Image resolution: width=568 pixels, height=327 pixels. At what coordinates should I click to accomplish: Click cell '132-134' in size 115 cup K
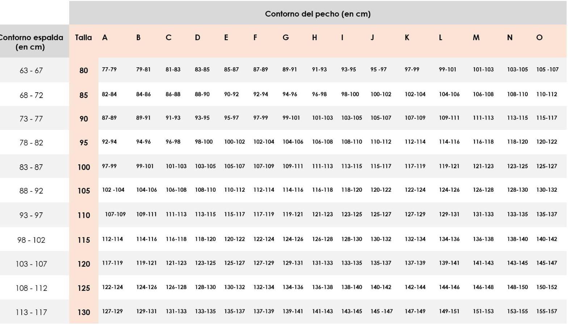415,239
